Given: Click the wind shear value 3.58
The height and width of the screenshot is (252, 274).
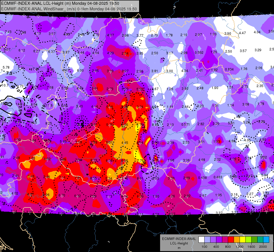Looking at the screenshot, I should [78, 142].
